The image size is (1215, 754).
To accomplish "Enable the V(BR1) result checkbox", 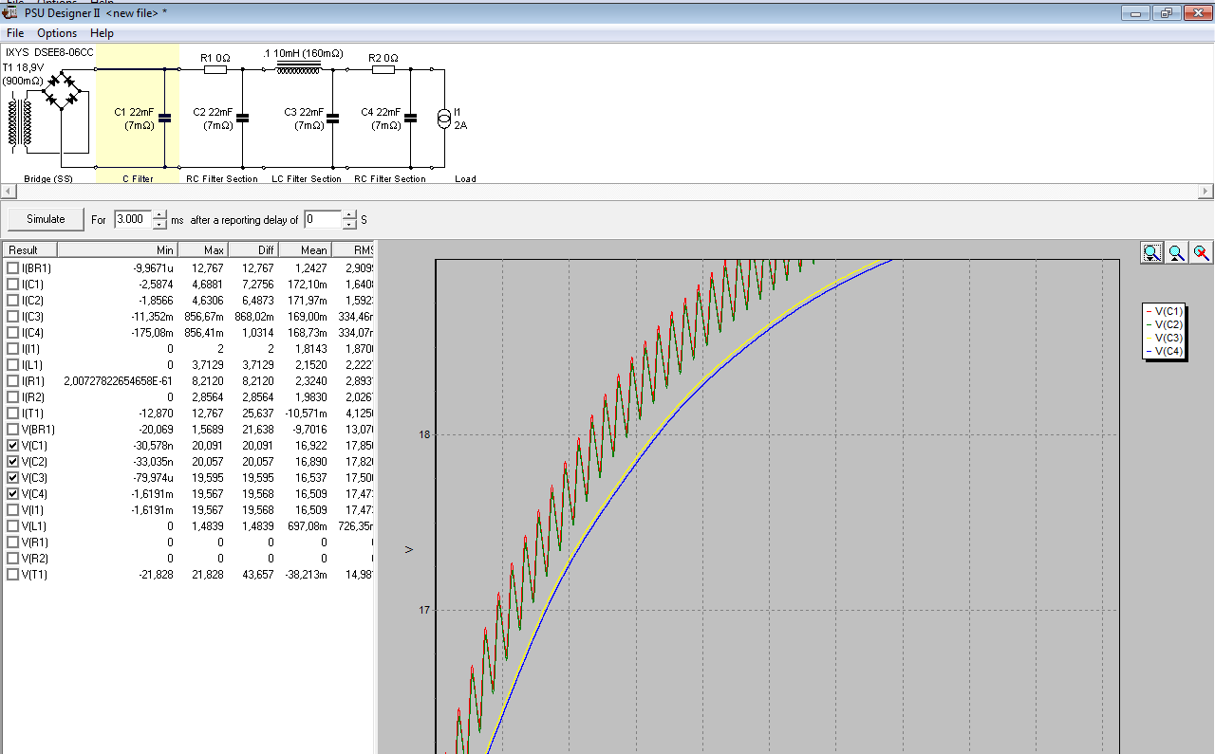I will click(12, 430).
